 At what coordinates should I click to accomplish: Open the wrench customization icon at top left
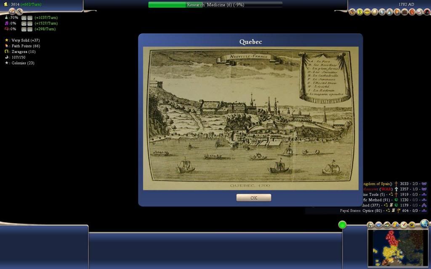19,11
